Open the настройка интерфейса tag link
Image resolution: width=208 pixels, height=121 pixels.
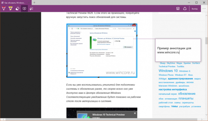(x=172, y=89)
